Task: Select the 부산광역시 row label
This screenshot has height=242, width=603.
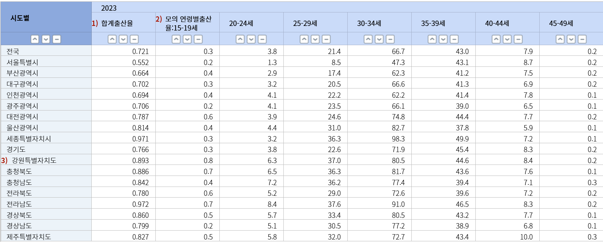Action: pos(22,73)
